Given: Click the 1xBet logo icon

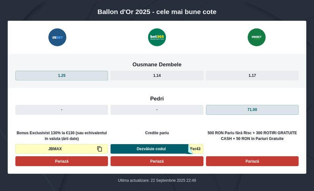Looking at the screenshot, I should 57,37.
